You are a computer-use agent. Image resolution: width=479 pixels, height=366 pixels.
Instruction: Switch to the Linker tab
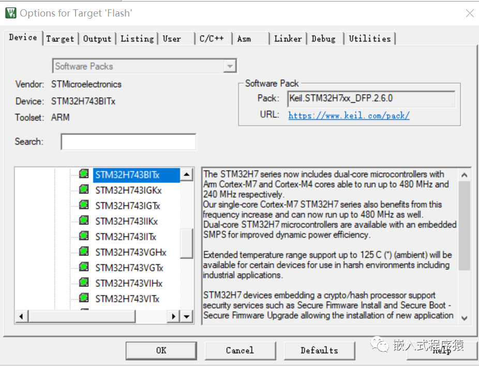[x=288, y=38]
